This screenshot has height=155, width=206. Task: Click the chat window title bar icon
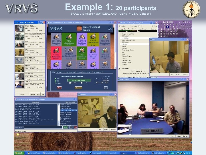click(x=15, y=99)
